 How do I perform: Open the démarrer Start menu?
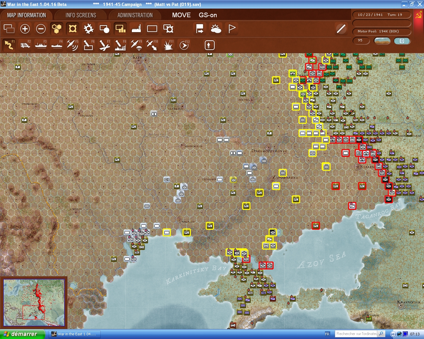pyautogui.click(x=23, y=334)
